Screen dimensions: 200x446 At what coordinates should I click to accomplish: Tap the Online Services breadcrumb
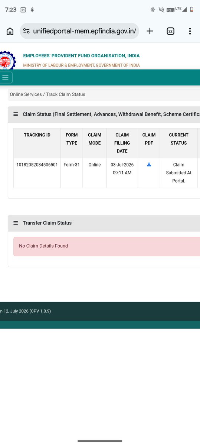click(x=26, y=94)
